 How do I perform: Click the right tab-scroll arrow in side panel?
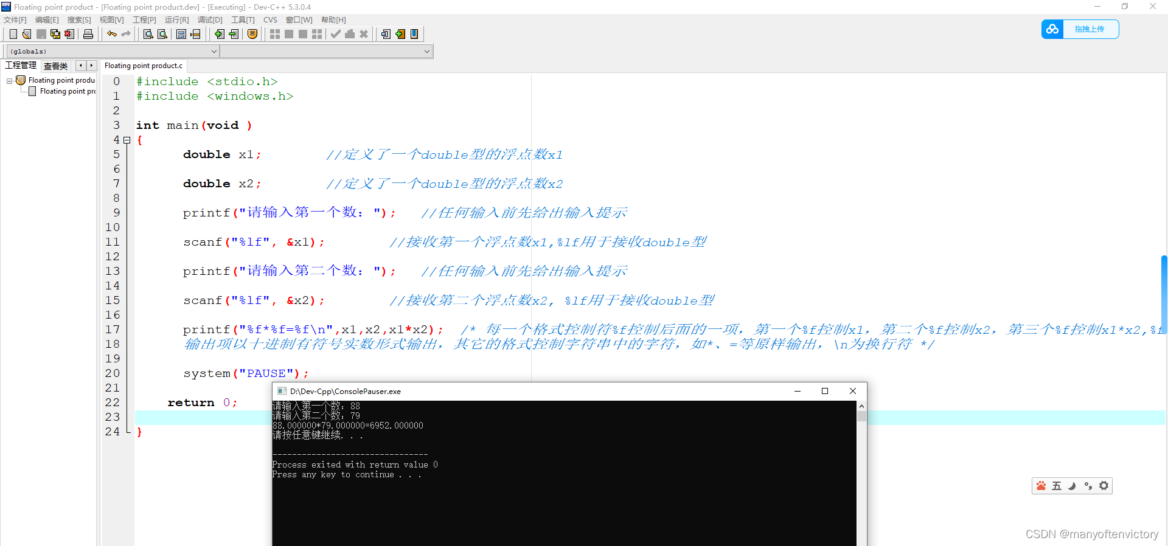pos(91,65)
